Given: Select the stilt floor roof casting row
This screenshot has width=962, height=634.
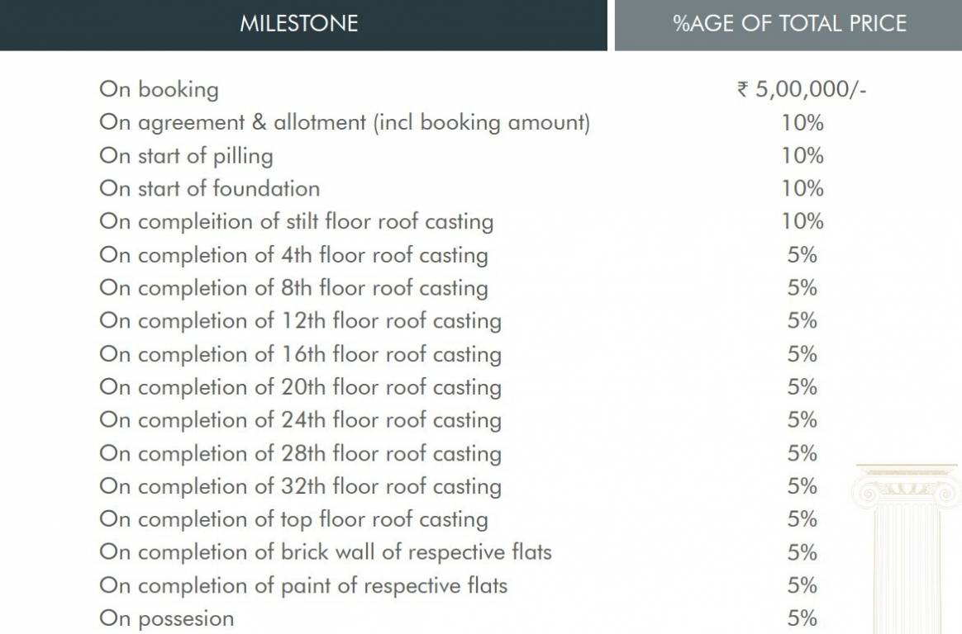Looking at the screenshot, I should pos(296,221).
